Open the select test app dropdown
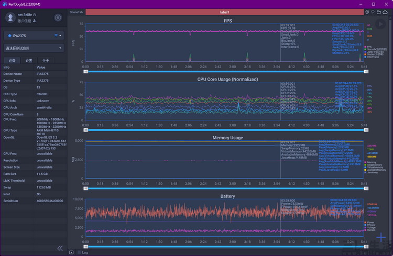This screenshot has width=393, height=256. (34, 48)
